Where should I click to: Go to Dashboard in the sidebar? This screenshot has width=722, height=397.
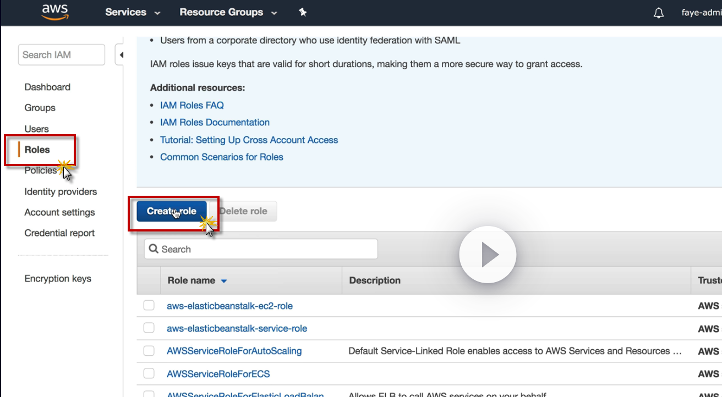(x=47, y=87)
